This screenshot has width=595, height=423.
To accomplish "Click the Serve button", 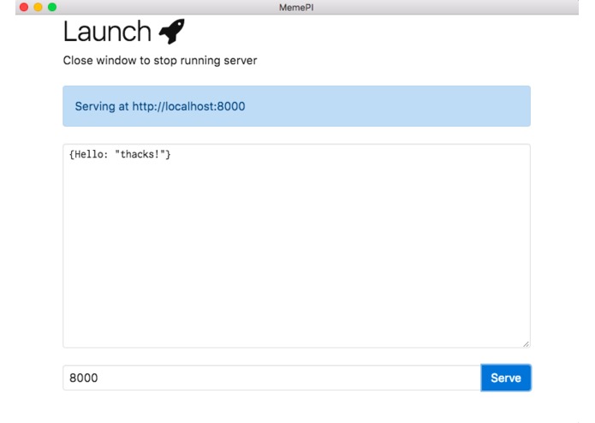I will [506, 378].
